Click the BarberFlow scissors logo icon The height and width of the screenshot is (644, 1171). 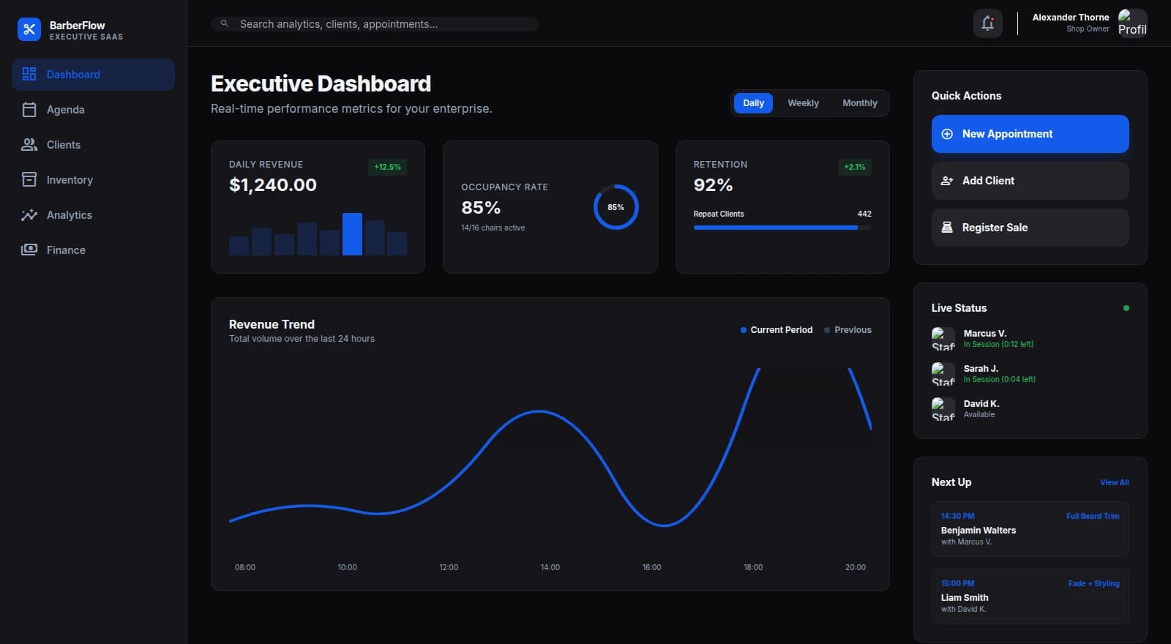[x=29, y=29]
